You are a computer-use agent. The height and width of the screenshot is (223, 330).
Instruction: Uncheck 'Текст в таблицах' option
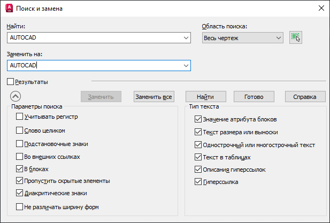198,158
